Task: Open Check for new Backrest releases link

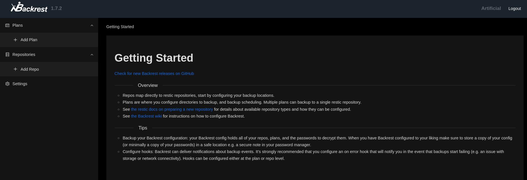Action: (x=154, y=74)
